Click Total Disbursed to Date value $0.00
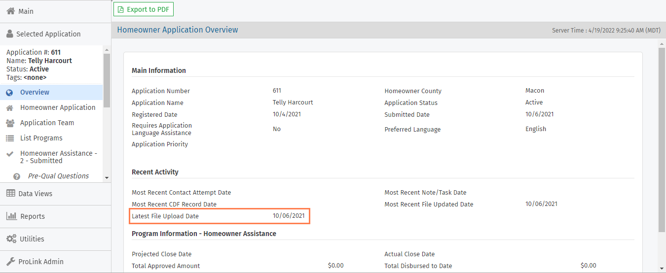The height and width of the screenshot is (273, 666). [x=588, y=266]
